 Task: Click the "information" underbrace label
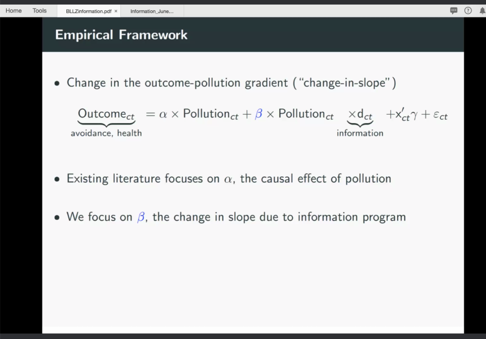(360, 133)
